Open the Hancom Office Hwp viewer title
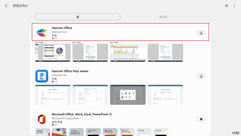 coord(70,71)
